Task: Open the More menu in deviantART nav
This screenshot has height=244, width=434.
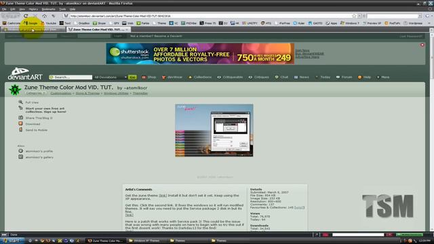Action: [382, 77]
